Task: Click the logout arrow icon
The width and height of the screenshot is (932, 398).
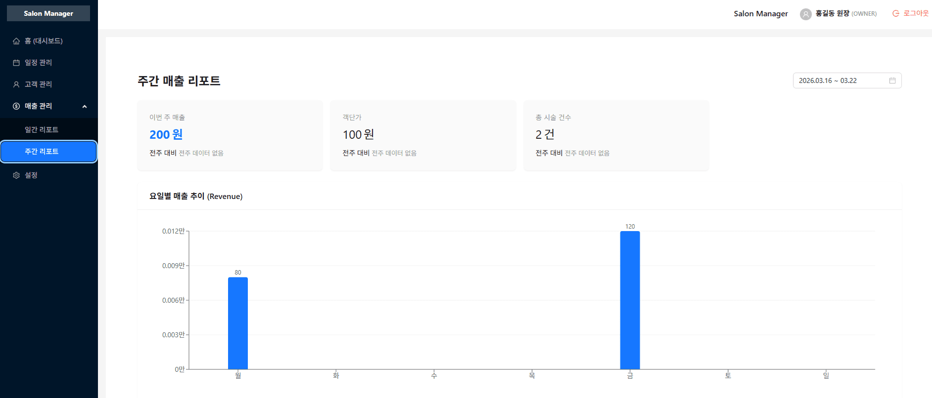Action: [x=895, y=13]
